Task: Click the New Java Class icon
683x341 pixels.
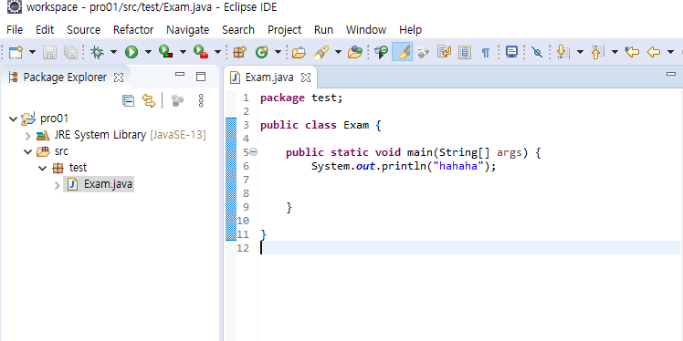Action: pyautogui.click(x=261, y=53)
